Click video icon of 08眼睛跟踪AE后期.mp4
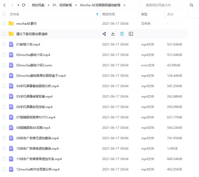 (x=11, y=128)
